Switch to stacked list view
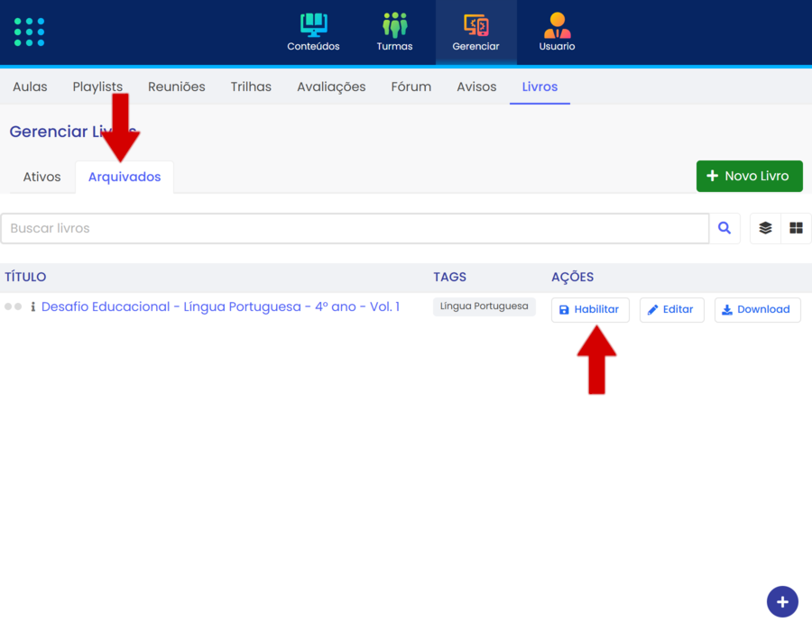 [x=765, y=229]
